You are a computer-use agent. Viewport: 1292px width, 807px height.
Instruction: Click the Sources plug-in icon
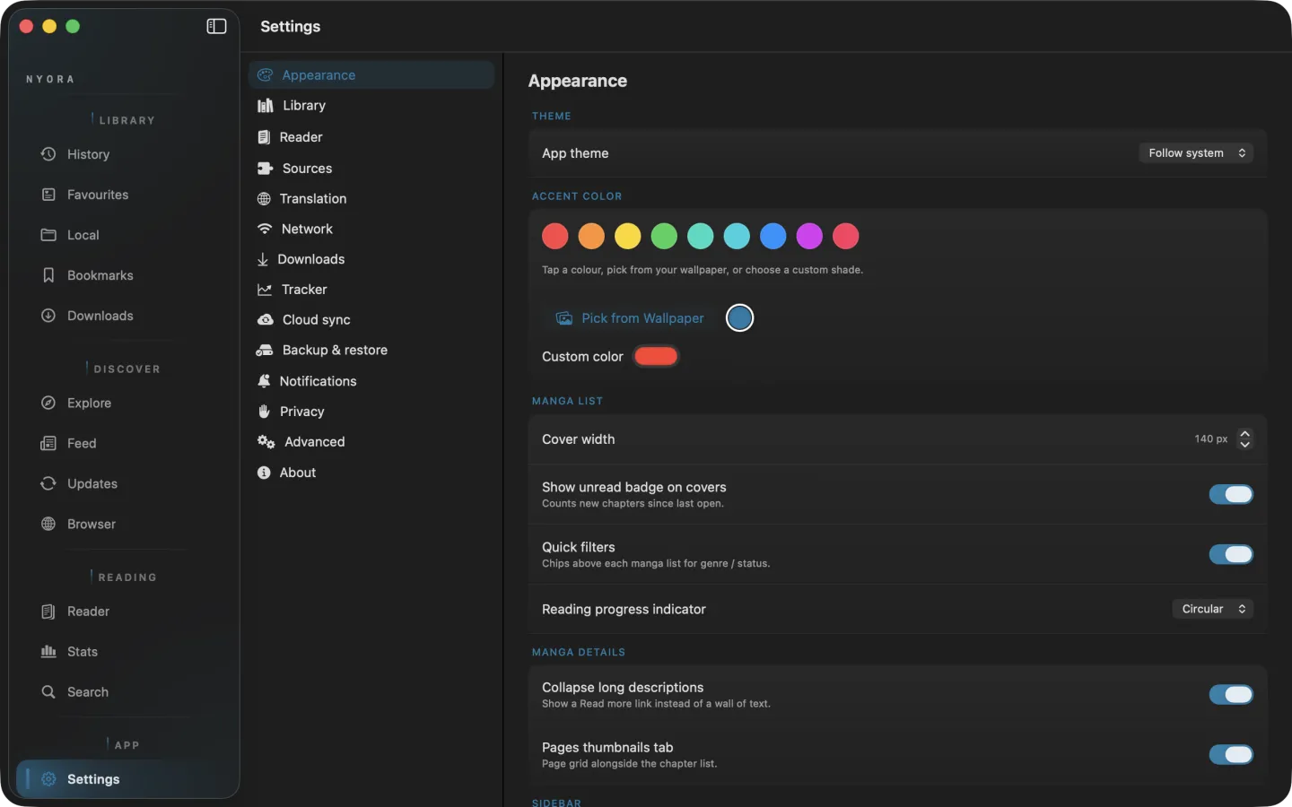(x=265, y=169)
